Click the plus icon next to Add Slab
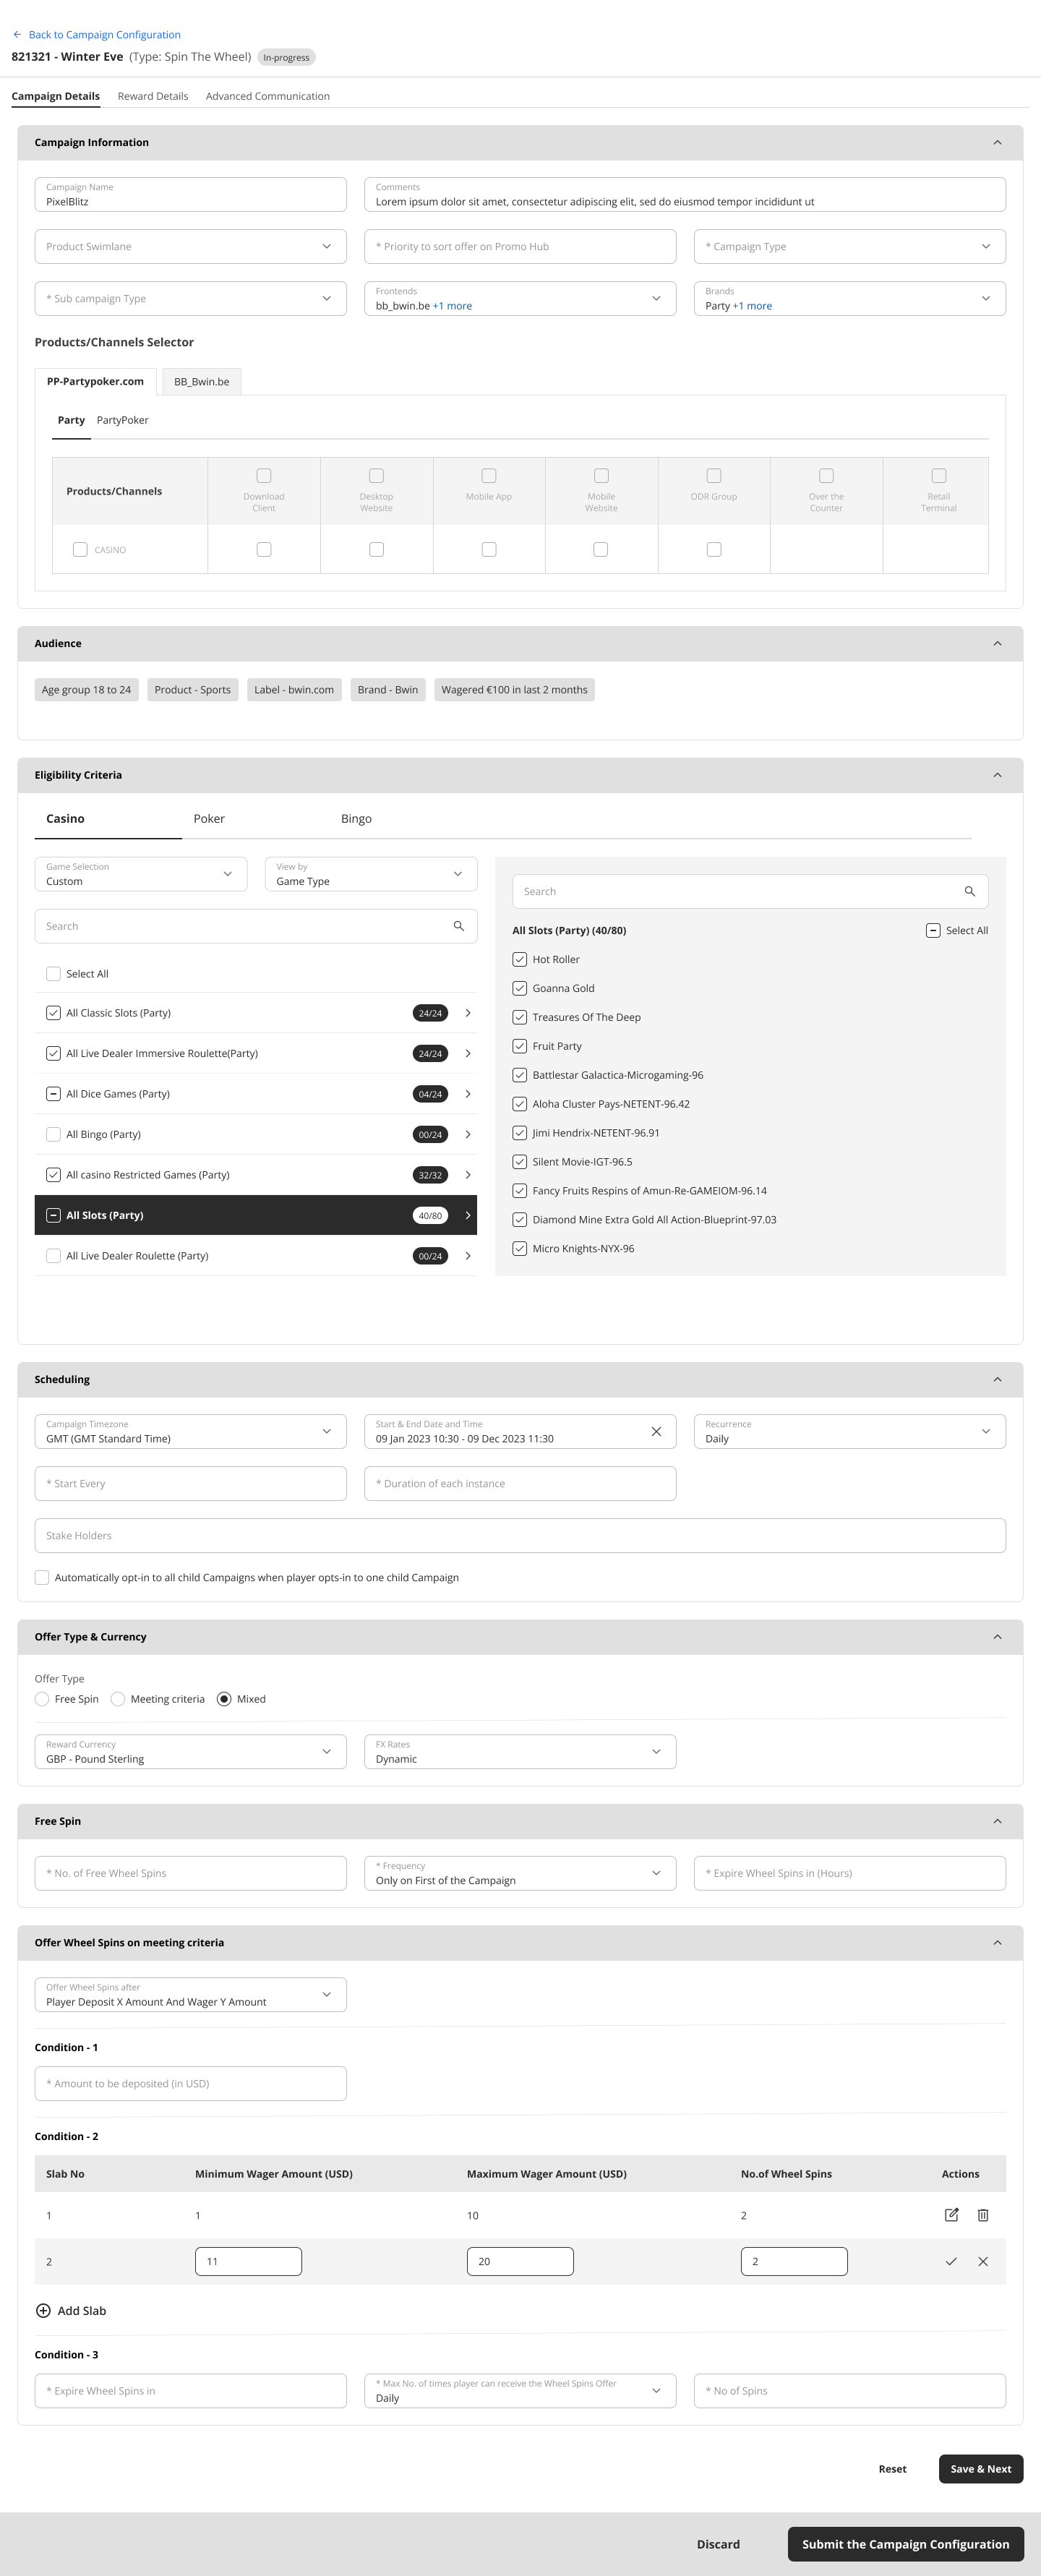 (43, 2310)
